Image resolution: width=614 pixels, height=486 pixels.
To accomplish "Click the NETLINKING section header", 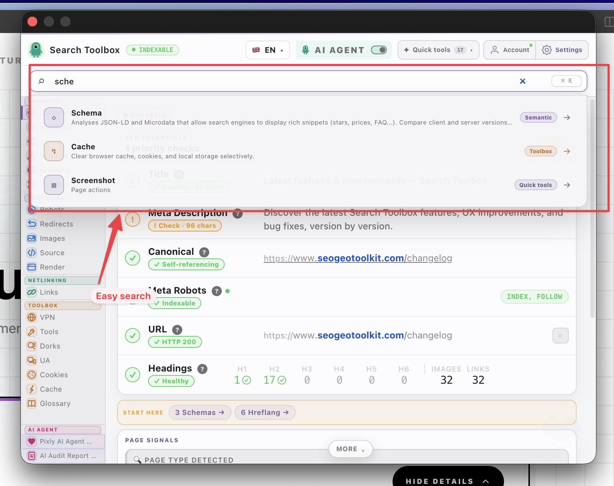I will point(63,280).
